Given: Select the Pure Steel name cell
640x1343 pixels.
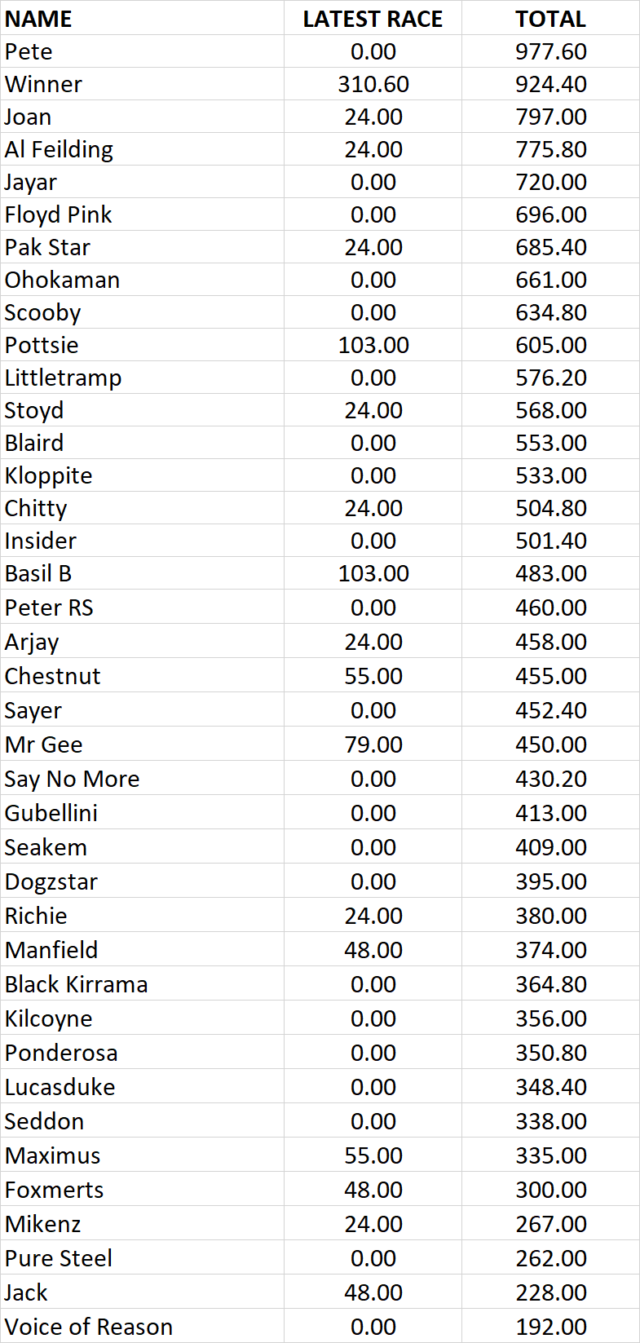Looking at the screenshot, I should (x=142, y=1258).
